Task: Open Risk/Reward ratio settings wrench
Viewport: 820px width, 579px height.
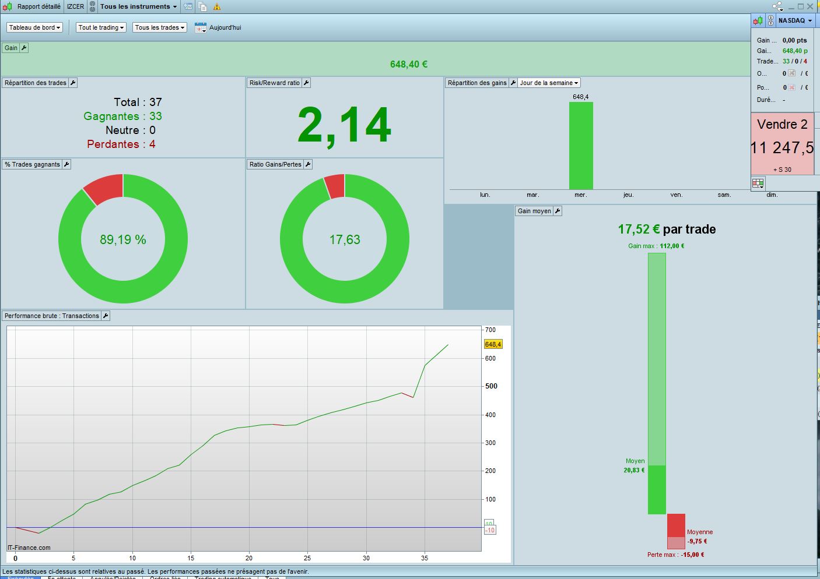Action: [x=306, y=83]
